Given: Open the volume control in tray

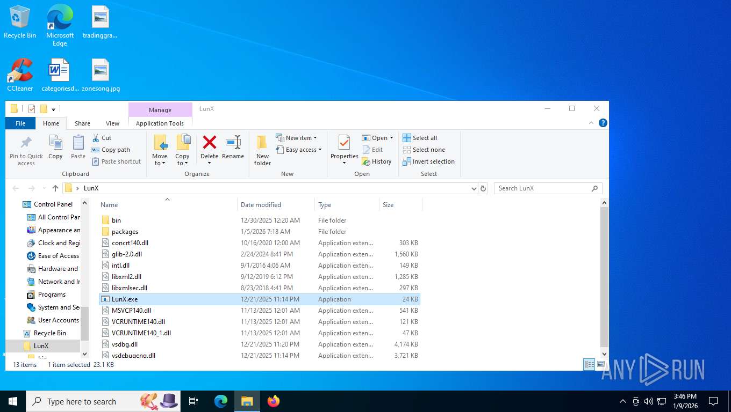Looking at the screenshot, I should point(649,401).
